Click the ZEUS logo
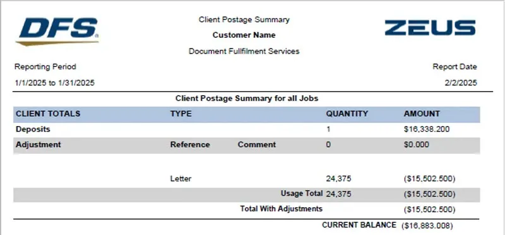505x235 pixels. (x=430, y=28)
